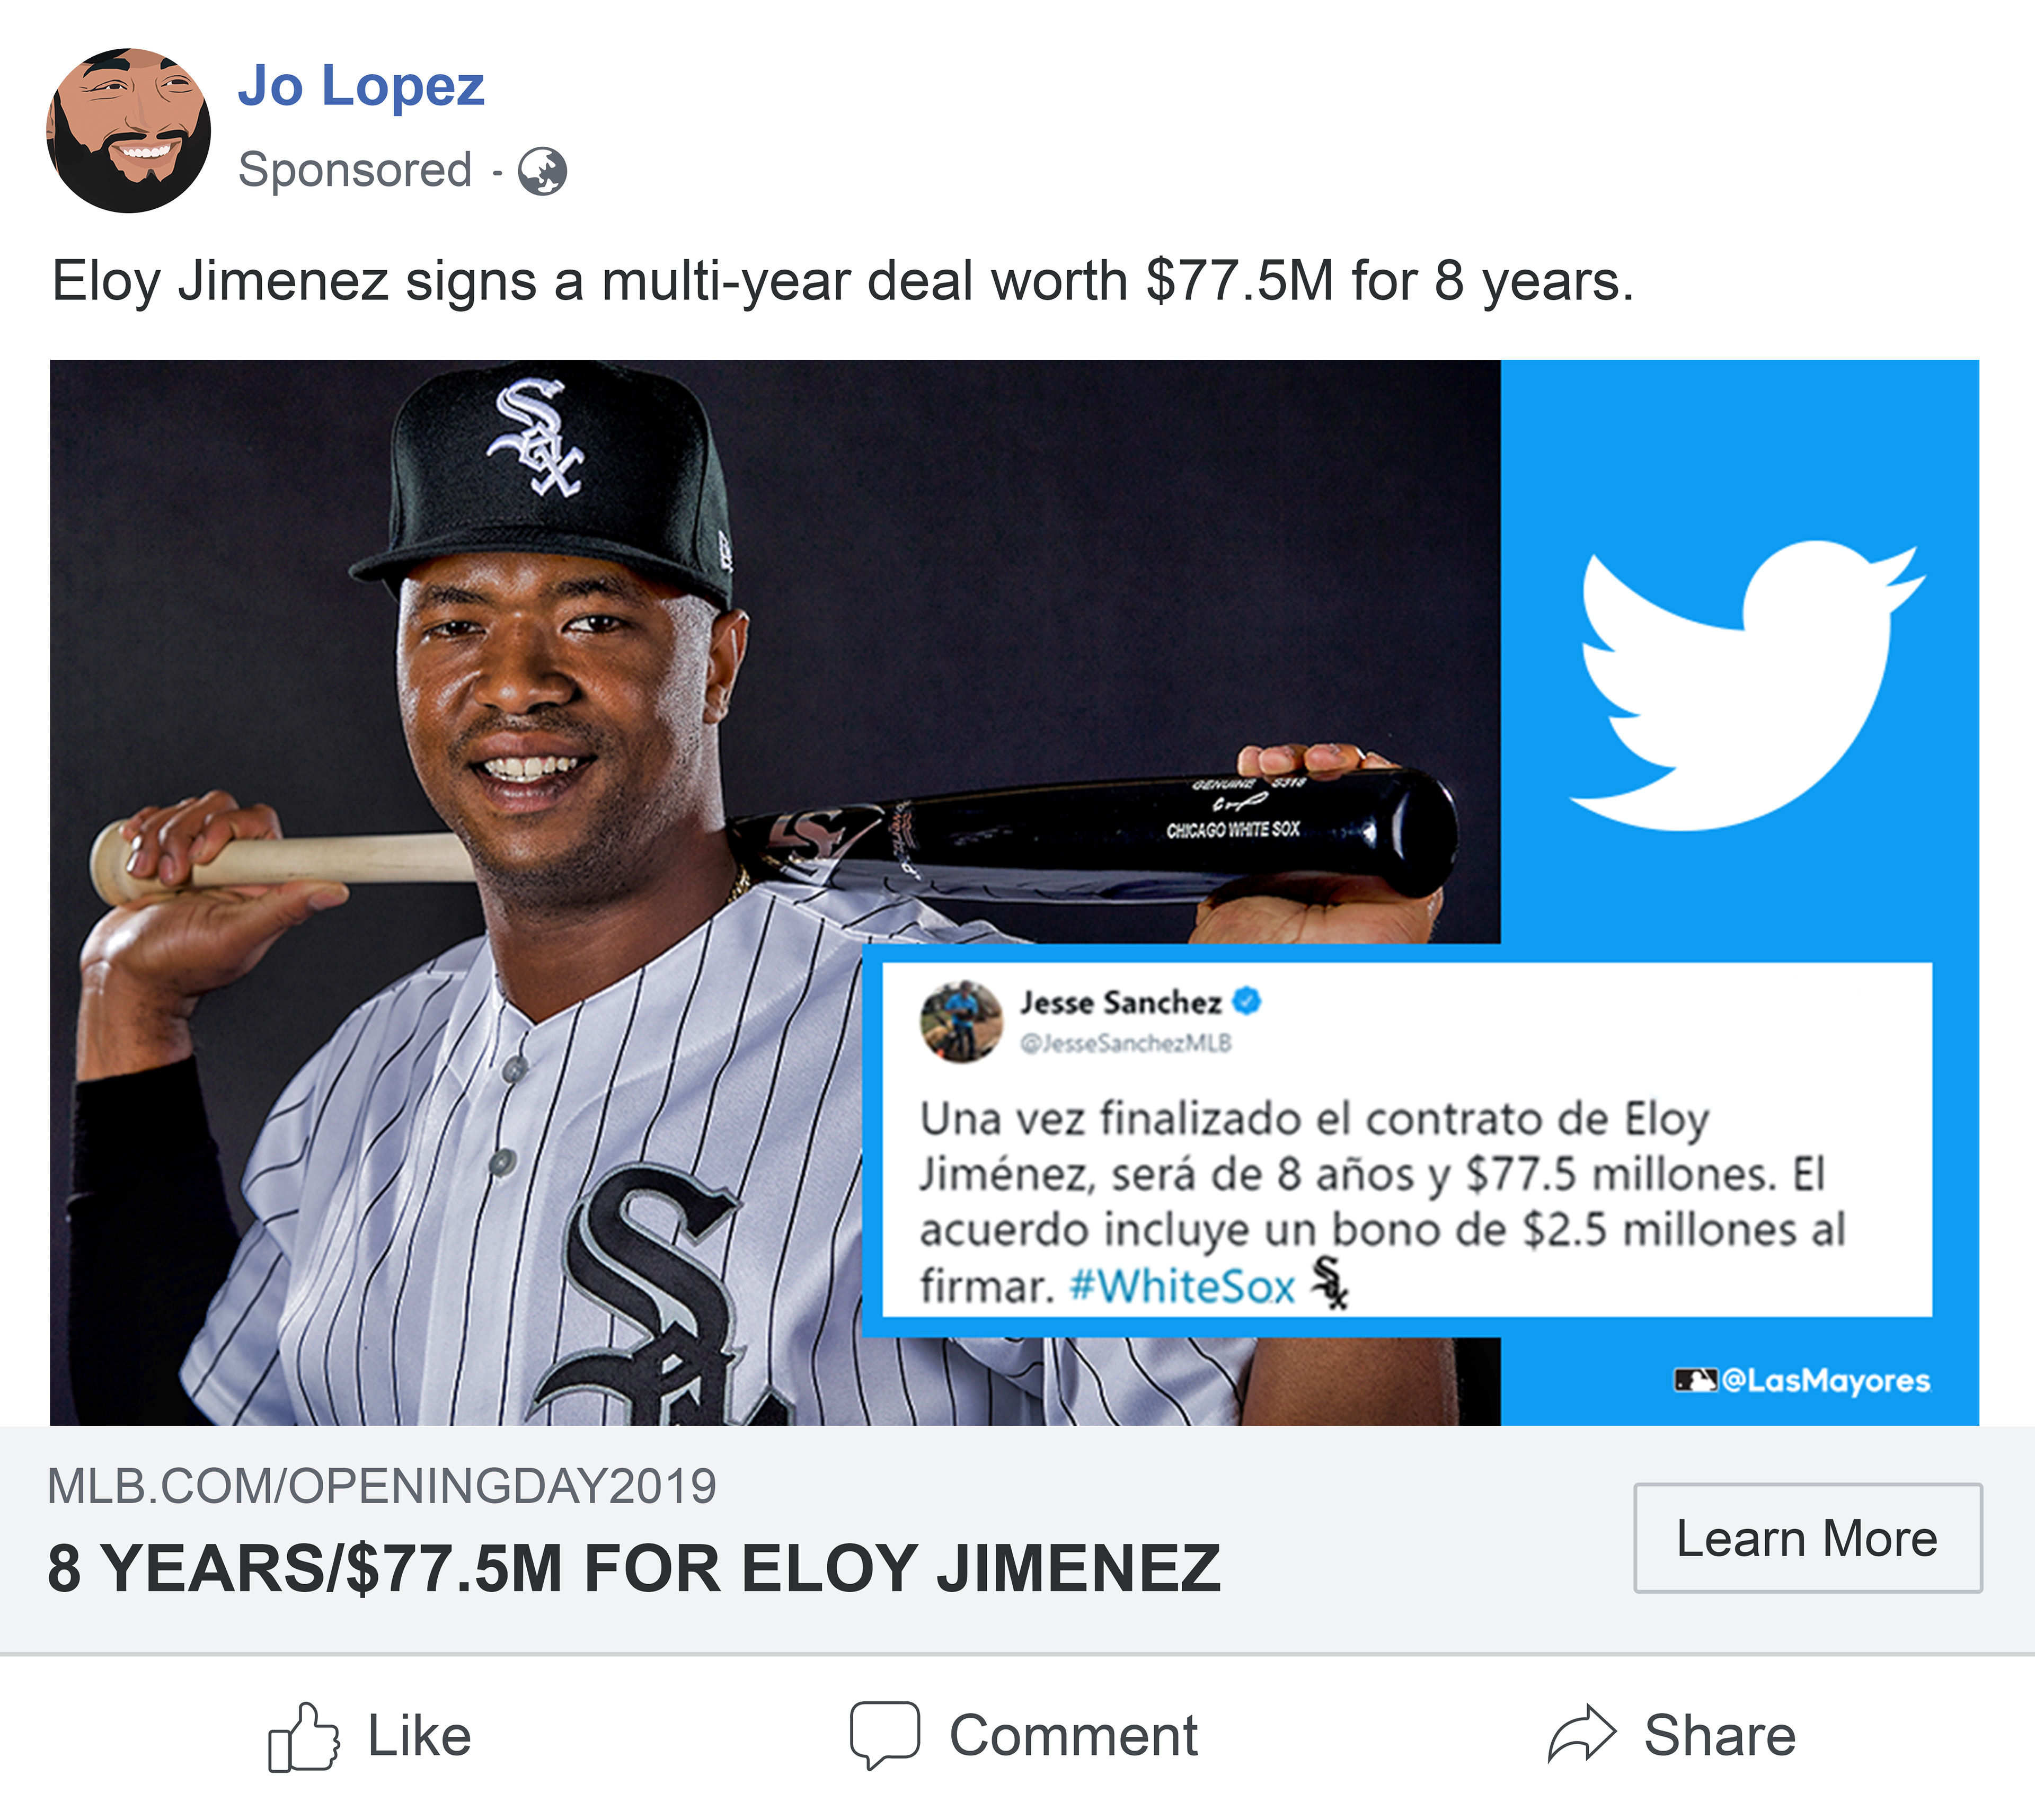The height and width of the screenshot is (1820, 2035).
Task: Open the Jo Lopez profile name link
Action: [361, 86]
